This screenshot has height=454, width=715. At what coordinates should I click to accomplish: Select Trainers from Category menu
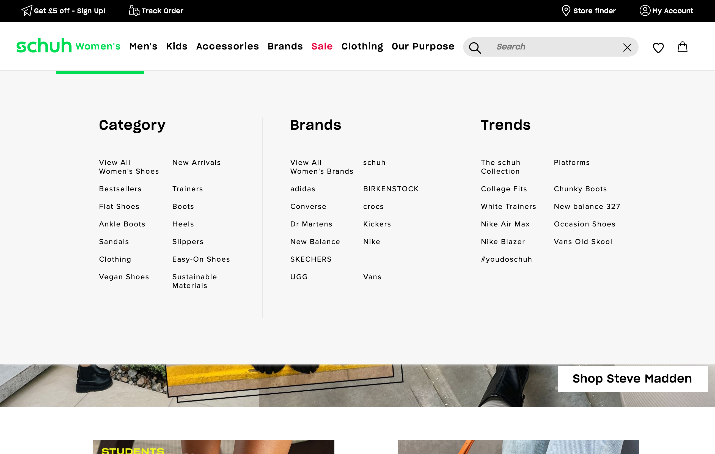187,189
